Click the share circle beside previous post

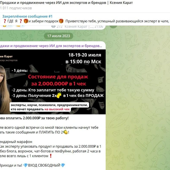(113, 27)
